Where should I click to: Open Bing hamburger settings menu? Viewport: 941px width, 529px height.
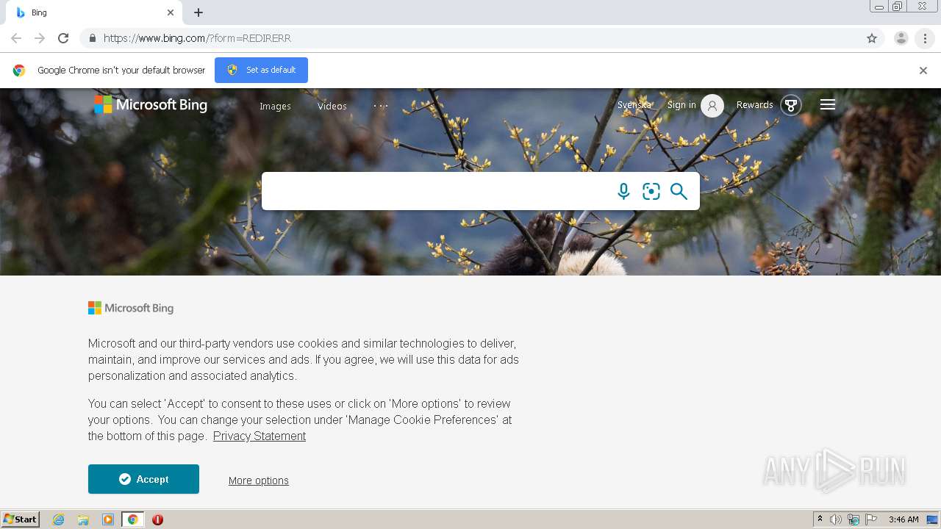pyautogui.click(x=828, y=105)
